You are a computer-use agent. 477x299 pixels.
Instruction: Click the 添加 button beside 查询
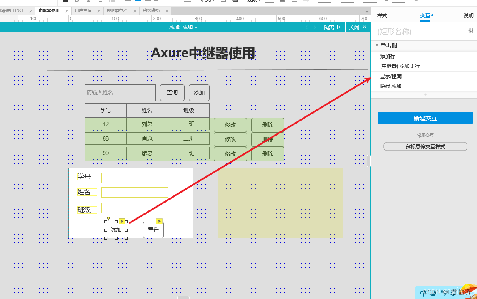tap(199, 92)
